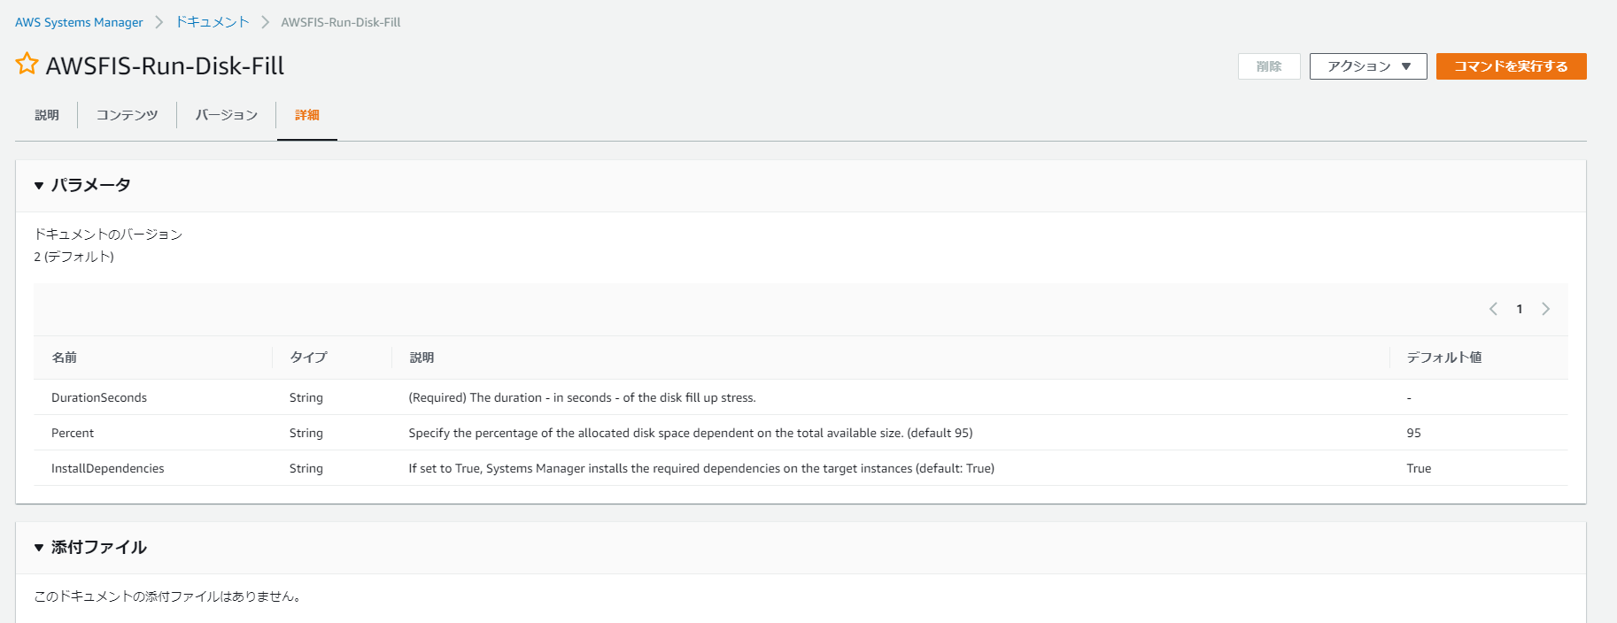
Task: Click the default value 95
Action: tap(1413, 433)
